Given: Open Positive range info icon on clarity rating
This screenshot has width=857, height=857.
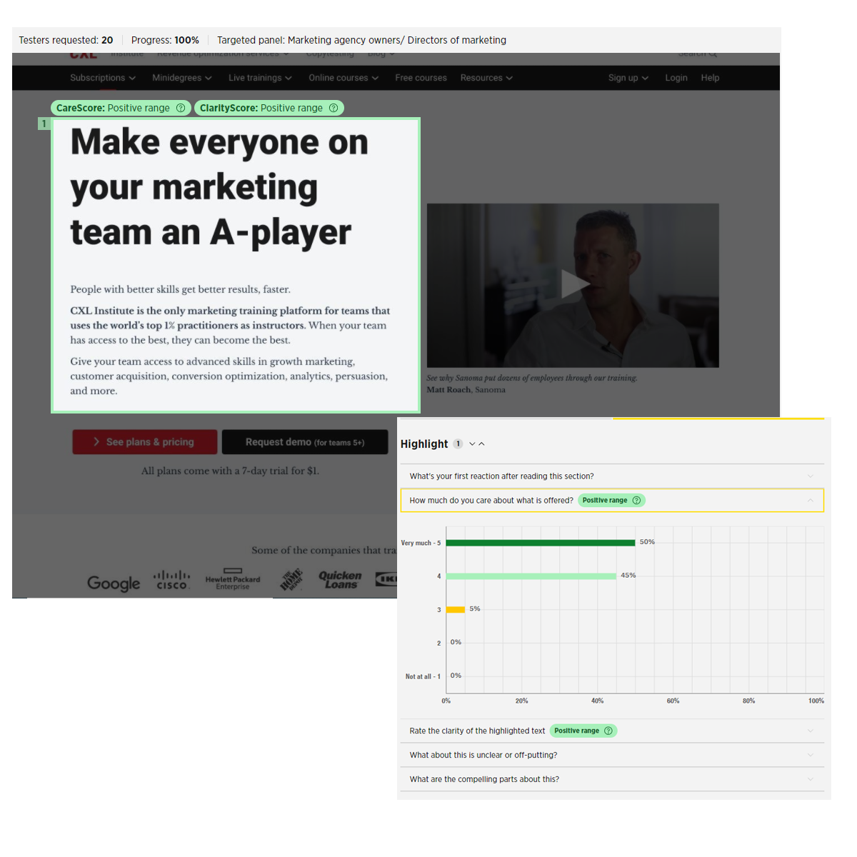Looking at the screenshot, I should 608,731.
